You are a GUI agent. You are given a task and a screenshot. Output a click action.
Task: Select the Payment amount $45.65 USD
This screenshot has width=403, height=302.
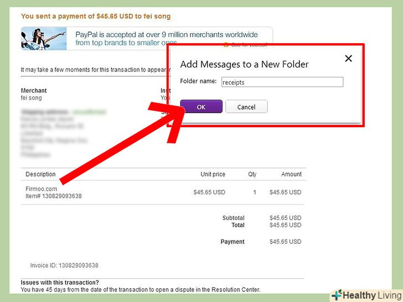(x=285, y=242)
